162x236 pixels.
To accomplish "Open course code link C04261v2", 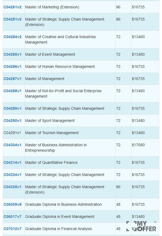I will (x=12, y=7).
